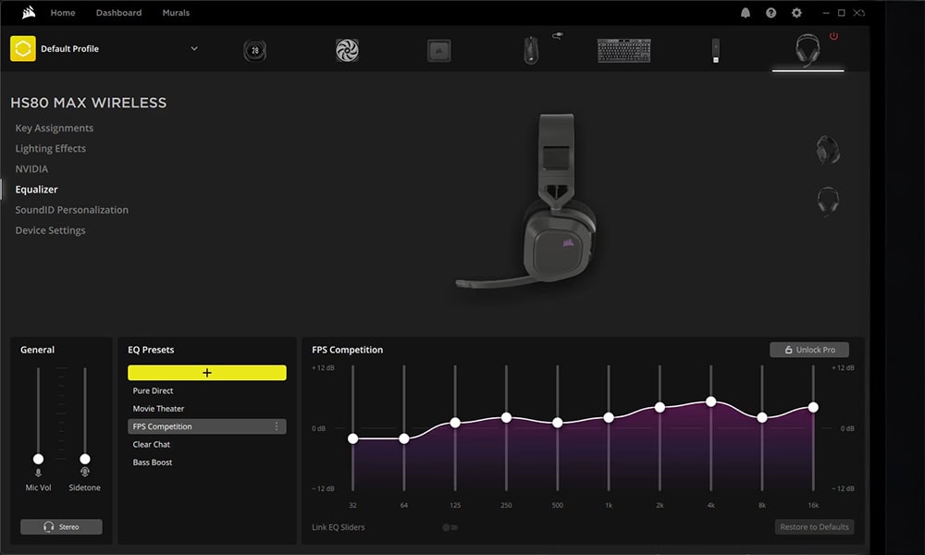Select the fan device icon
Viewport: 925px width, 555px height.
pos(347,51)
